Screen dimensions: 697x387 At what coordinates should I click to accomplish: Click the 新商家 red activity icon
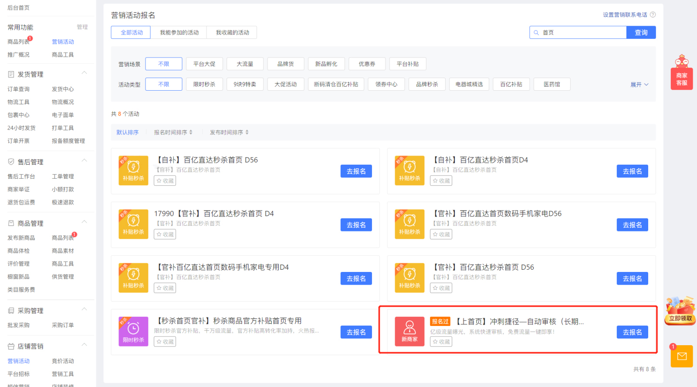point(409,332)
